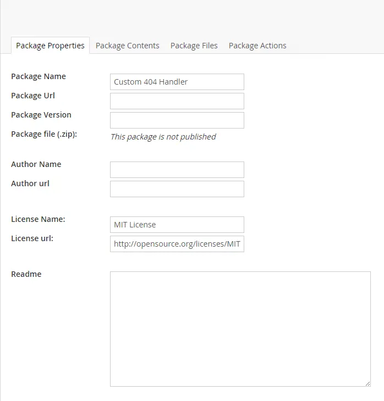Click into the Package Version field
384x401 pixels.
(177, 120)
